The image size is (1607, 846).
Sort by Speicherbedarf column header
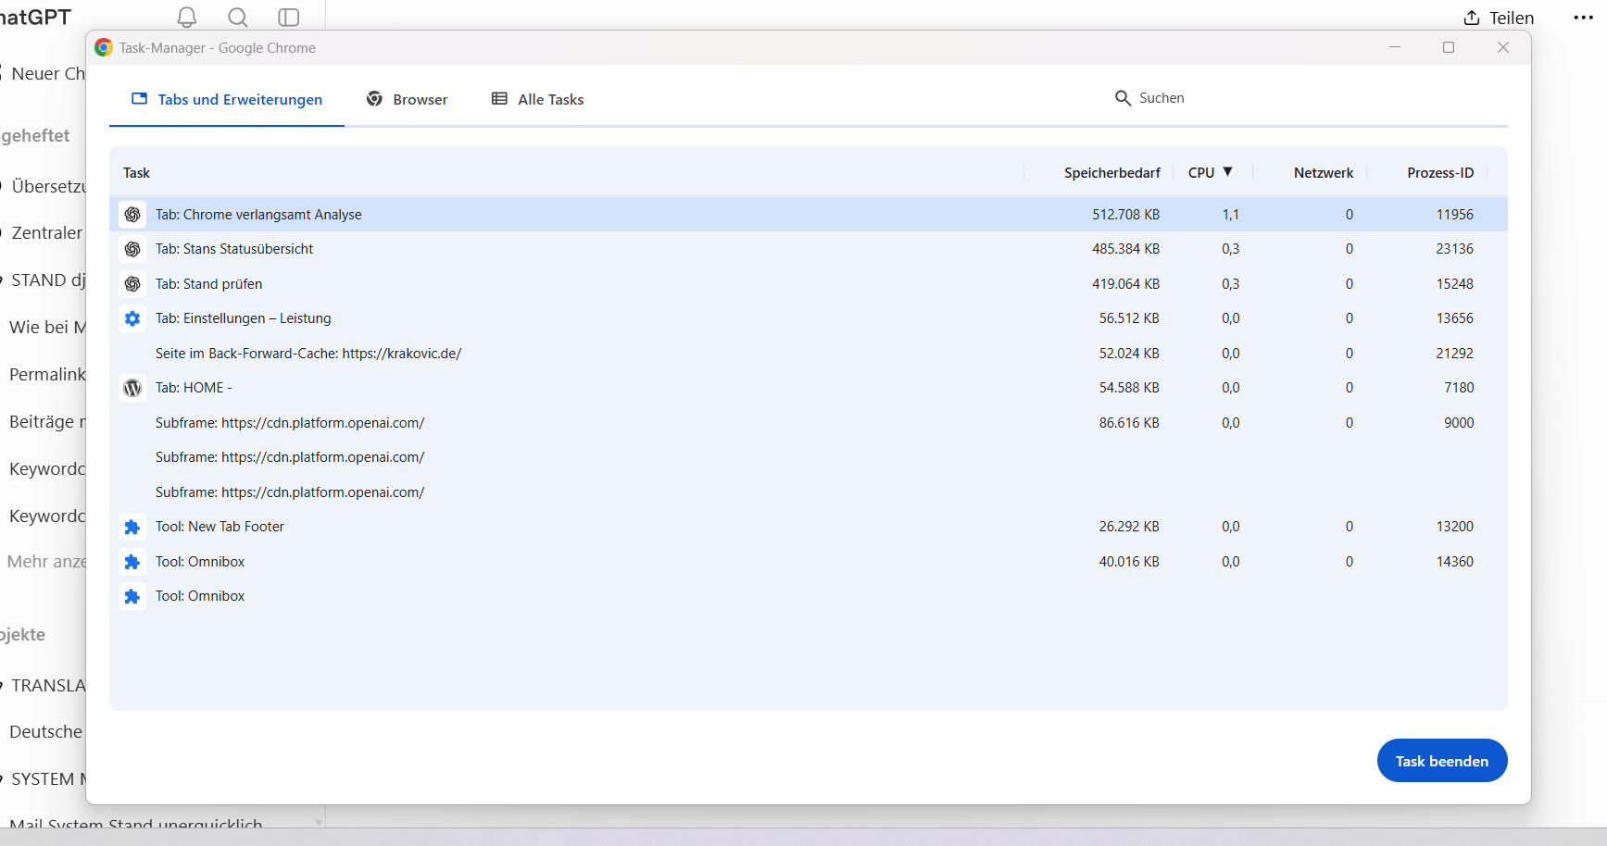[x=1111, y=173]
